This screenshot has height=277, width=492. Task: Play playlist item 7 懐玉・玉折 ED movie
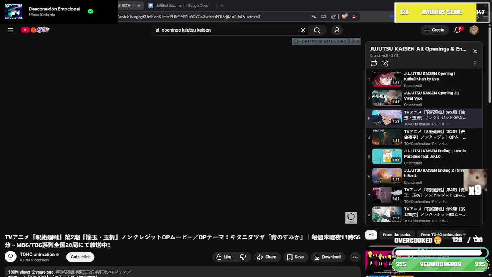coord(424,196)
